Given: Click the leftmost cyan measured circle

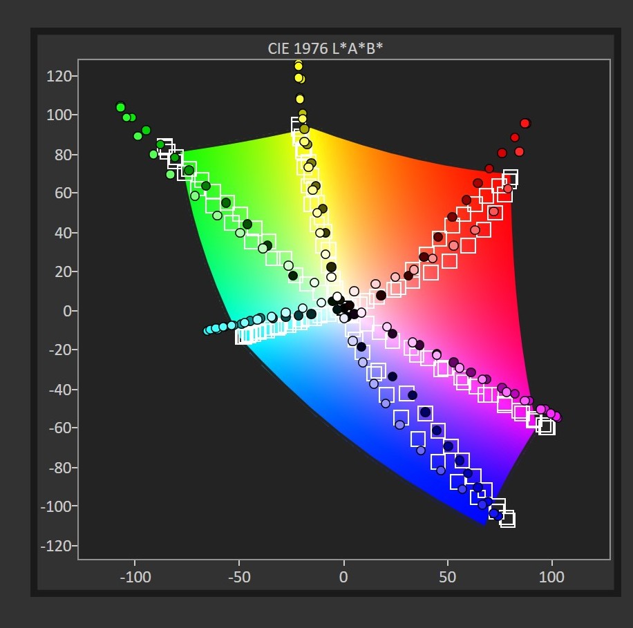Looking at the screenshot, I should click(208, 330).
